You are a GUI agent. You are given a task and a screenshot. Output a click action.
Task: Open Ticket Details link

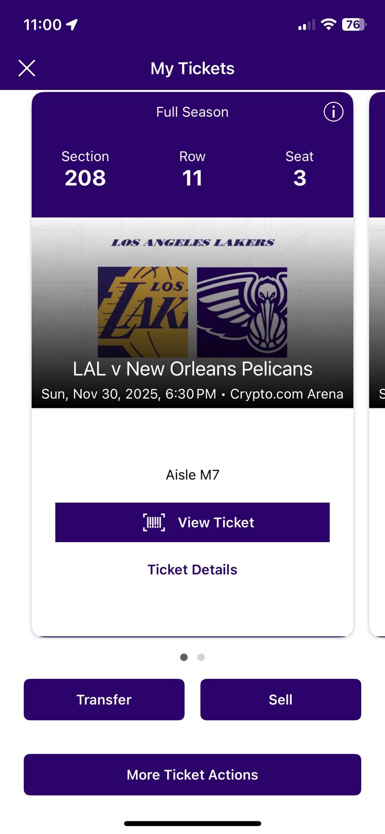[x=192, y=569]
